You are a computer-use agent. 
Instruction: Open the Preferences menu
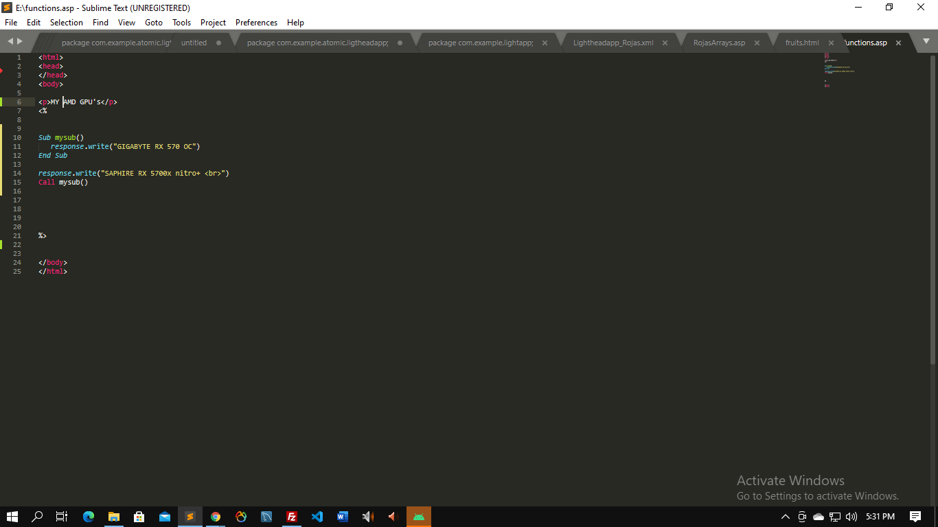pos(256,23)
